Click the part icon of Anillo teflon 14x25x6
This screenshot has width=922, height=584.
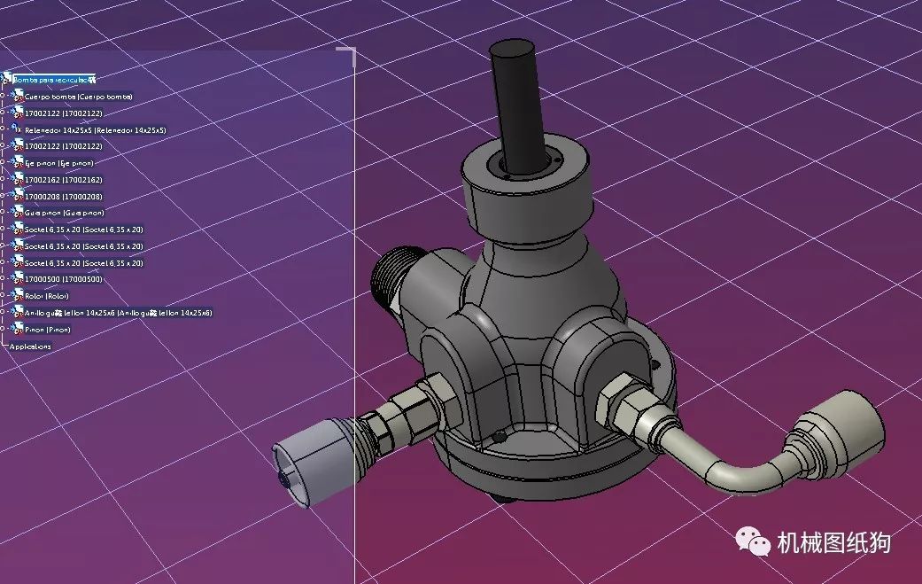point(18,312)
